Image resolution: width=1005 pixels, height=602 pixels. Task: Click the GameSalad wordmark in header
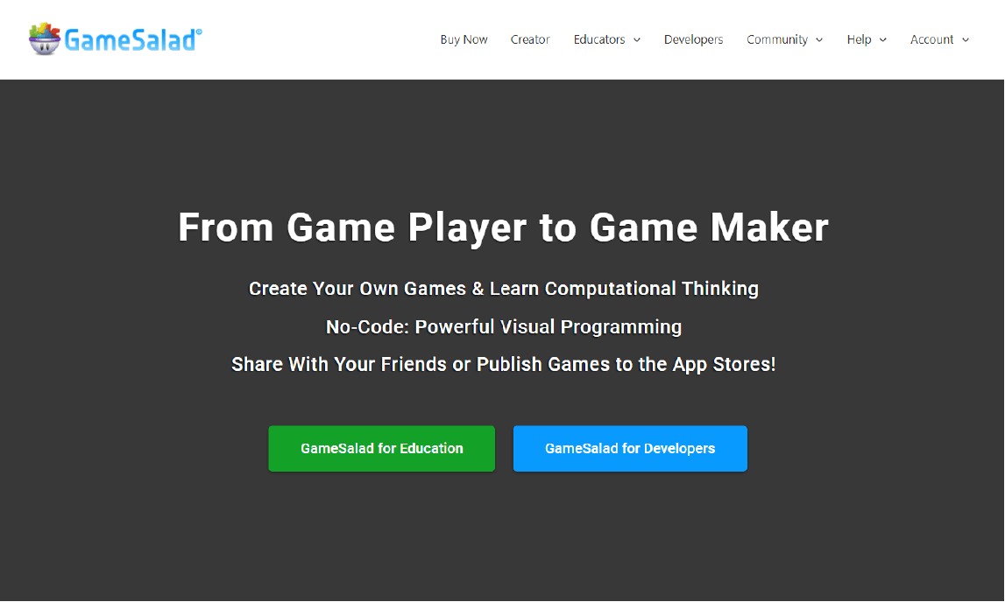click(132, 39)
